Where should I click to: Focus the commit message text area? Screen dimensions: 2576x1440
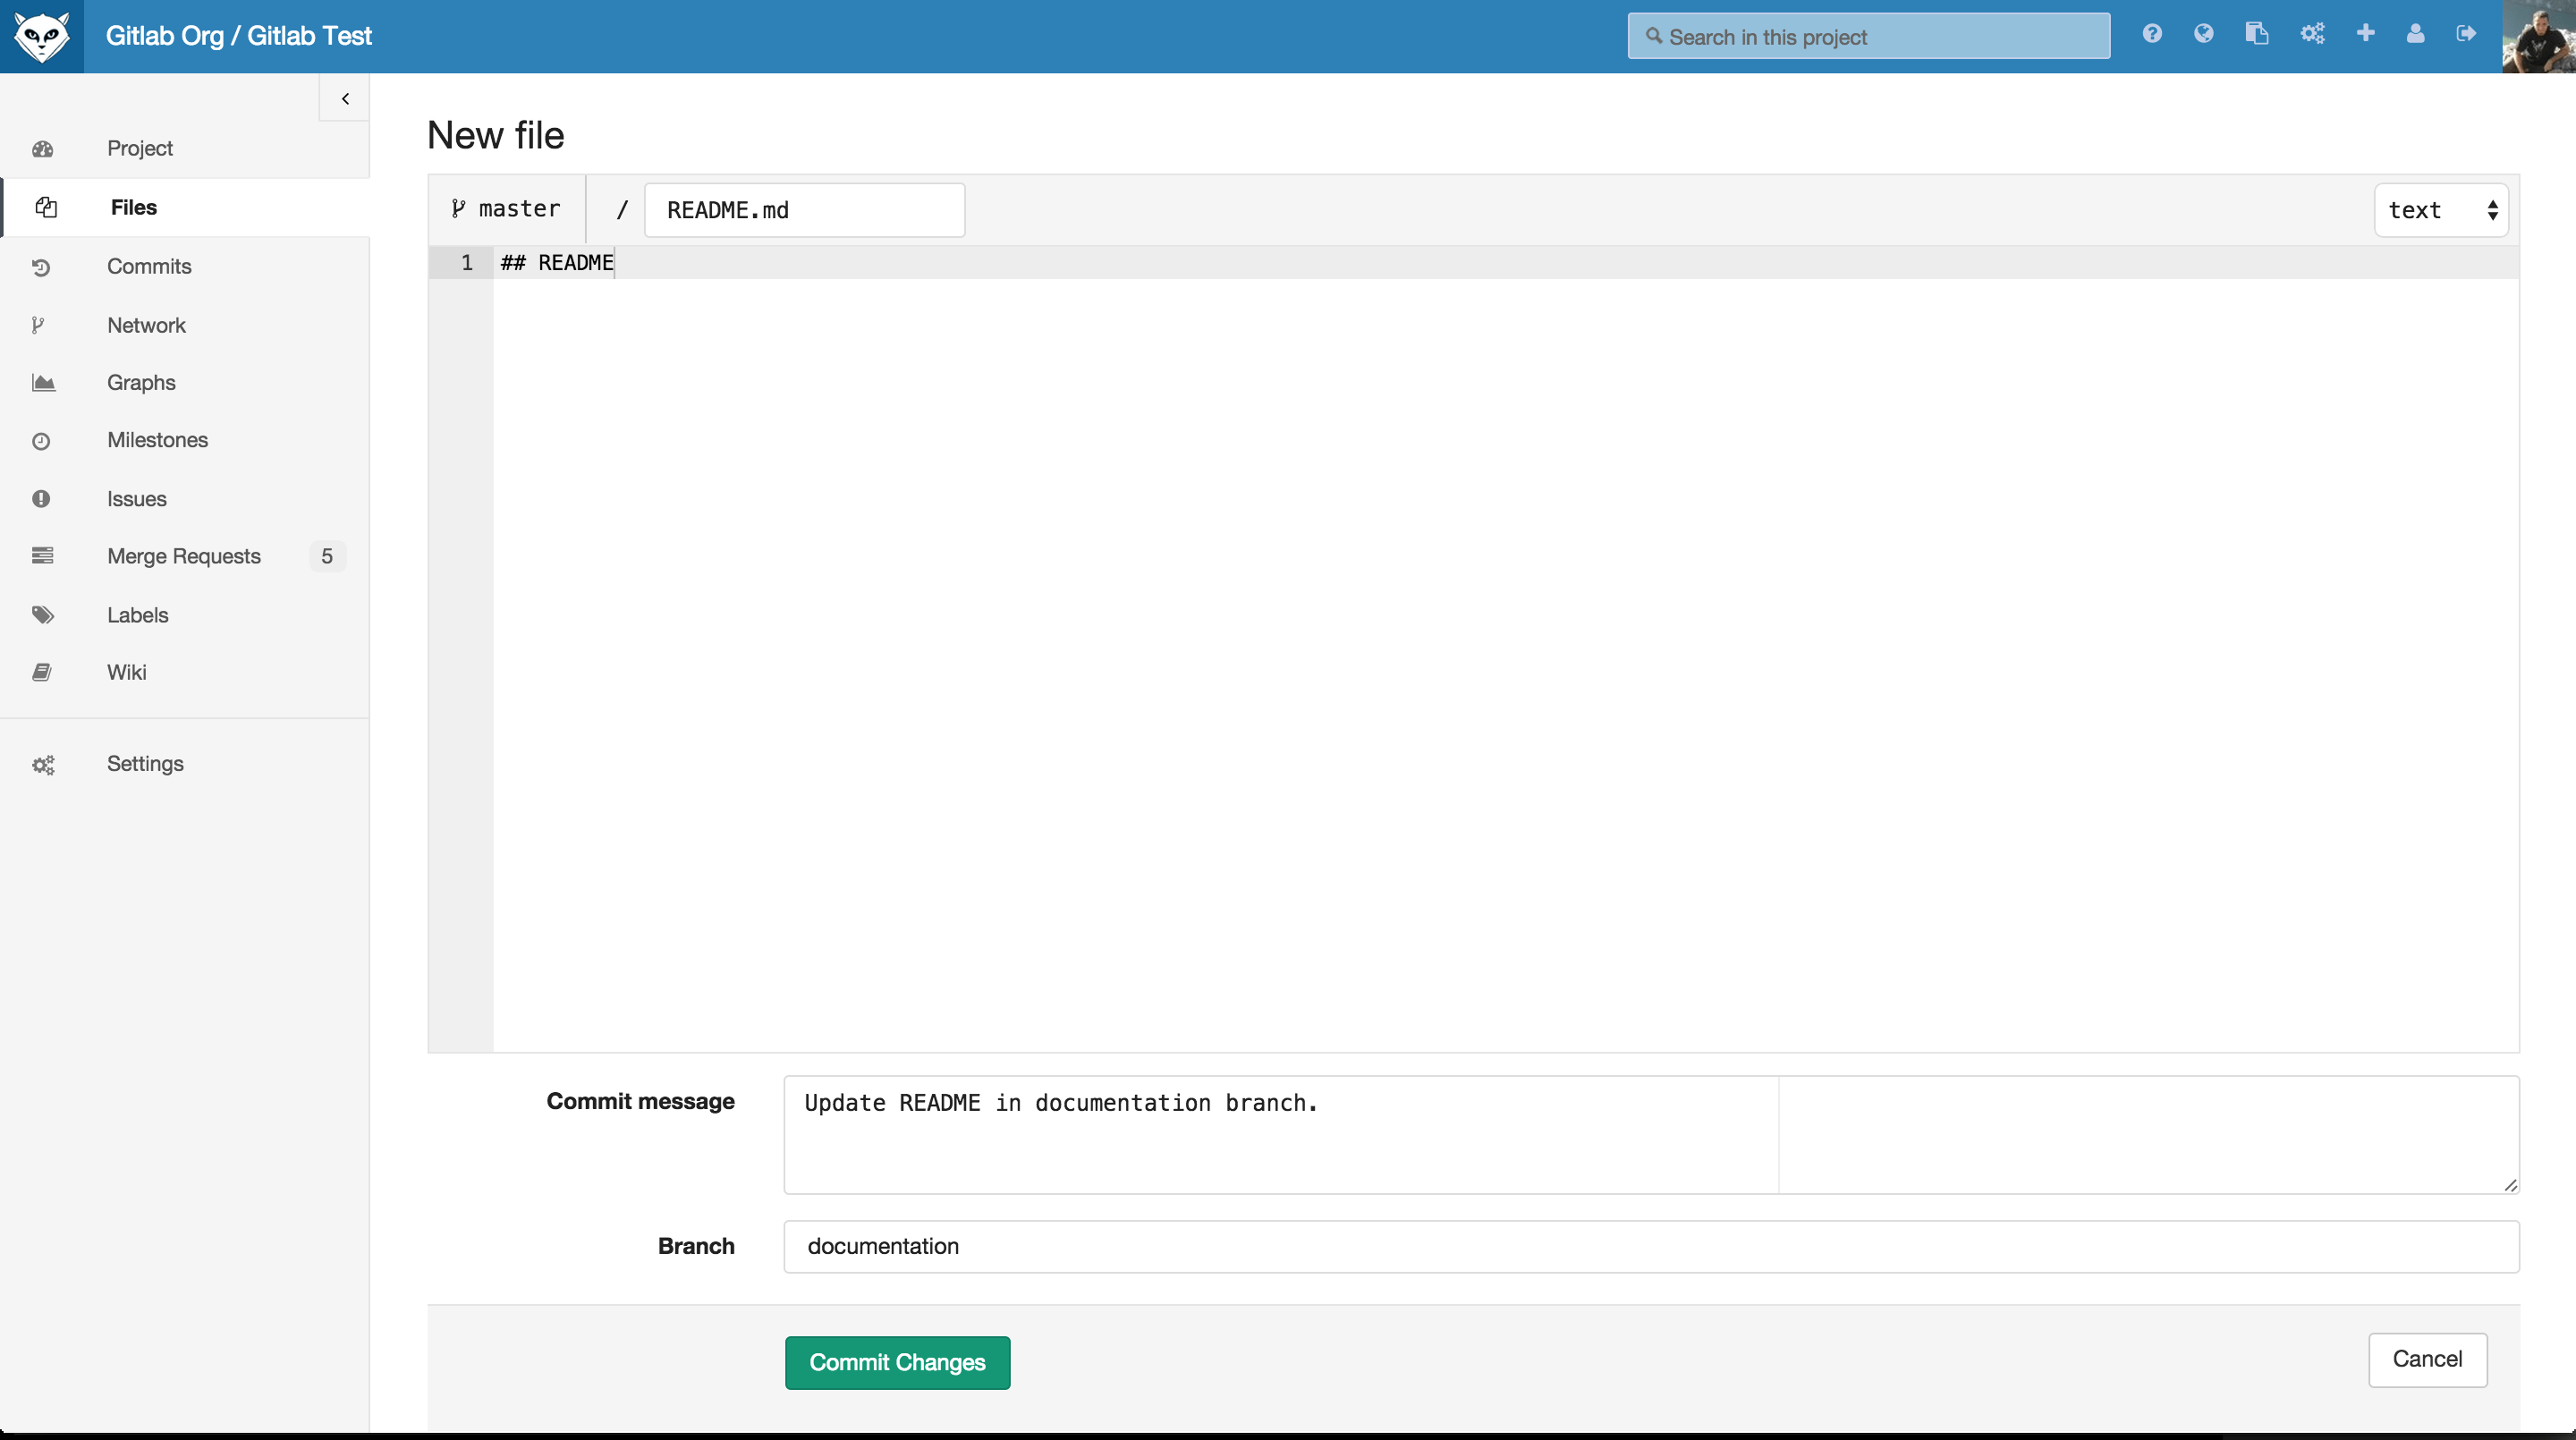1280,1135
